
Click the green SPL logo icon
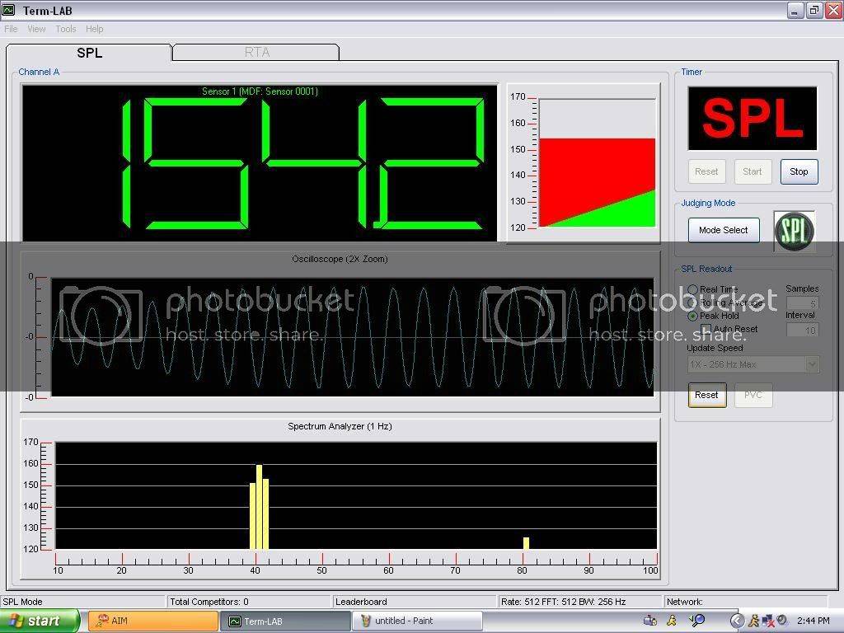[x=794, y=231]
